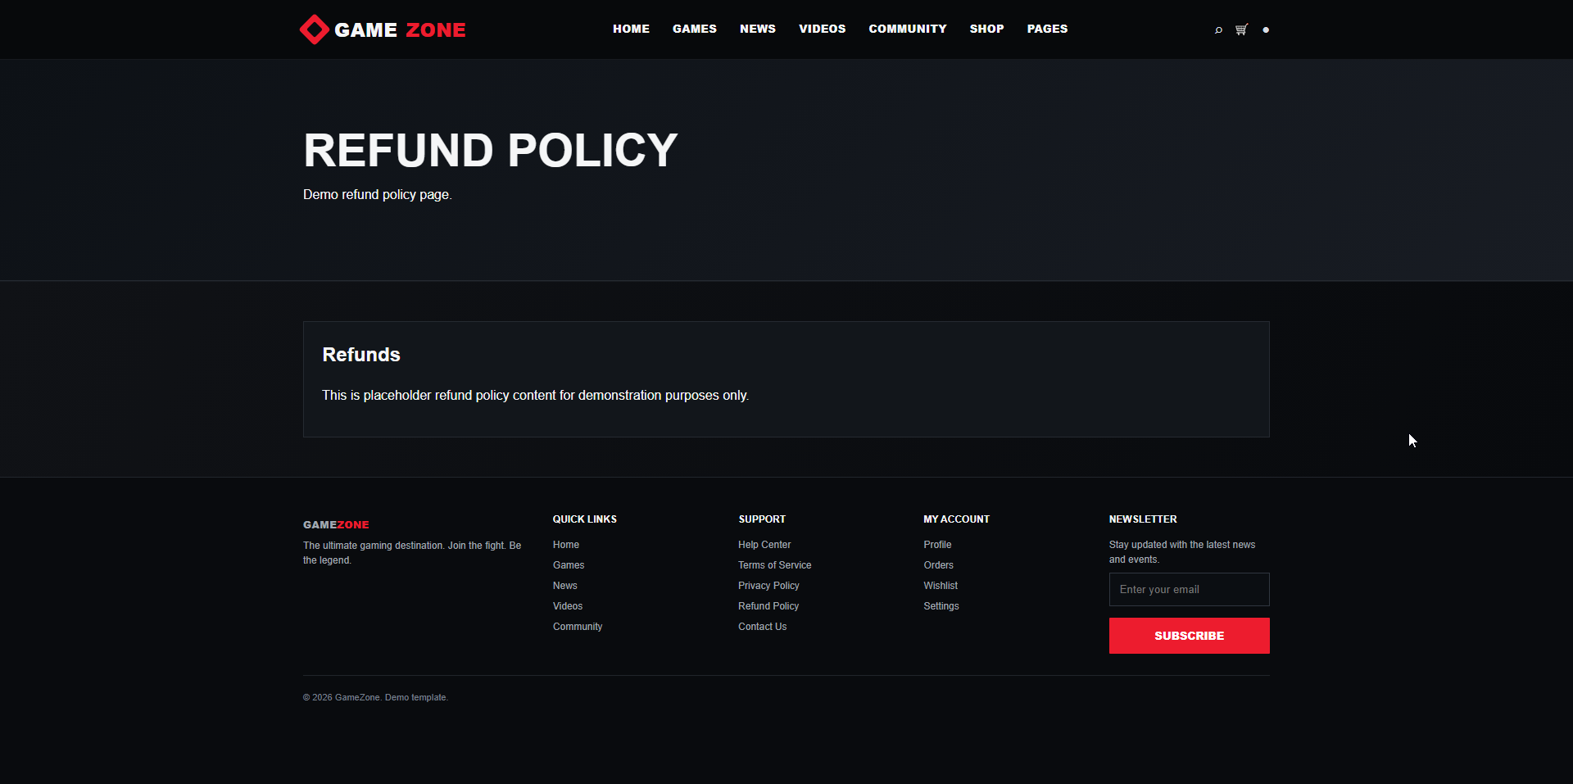Click the footer GameZone brand logo
Viewport: 1573px width, 784px height.
coord(336,524)
